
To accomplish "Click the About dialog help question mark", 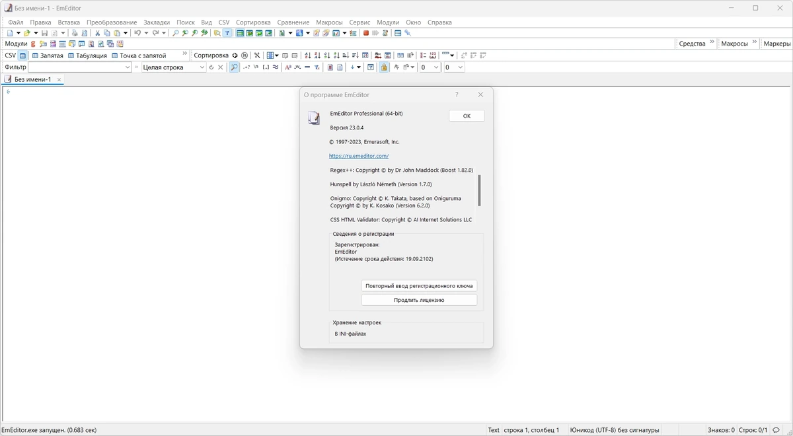I will pyautogui.click(x=457, y=94).
